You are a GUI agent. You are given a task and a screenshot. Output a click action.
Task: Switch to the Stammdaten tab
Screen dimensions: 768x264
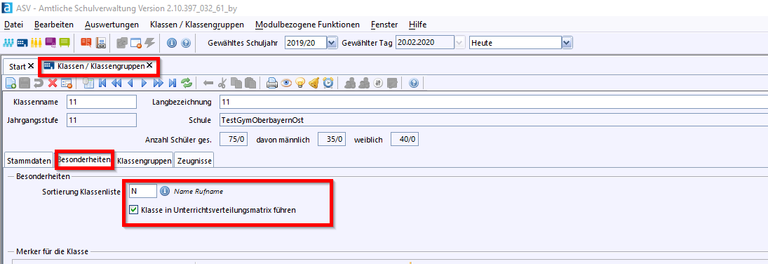[29, 161]
